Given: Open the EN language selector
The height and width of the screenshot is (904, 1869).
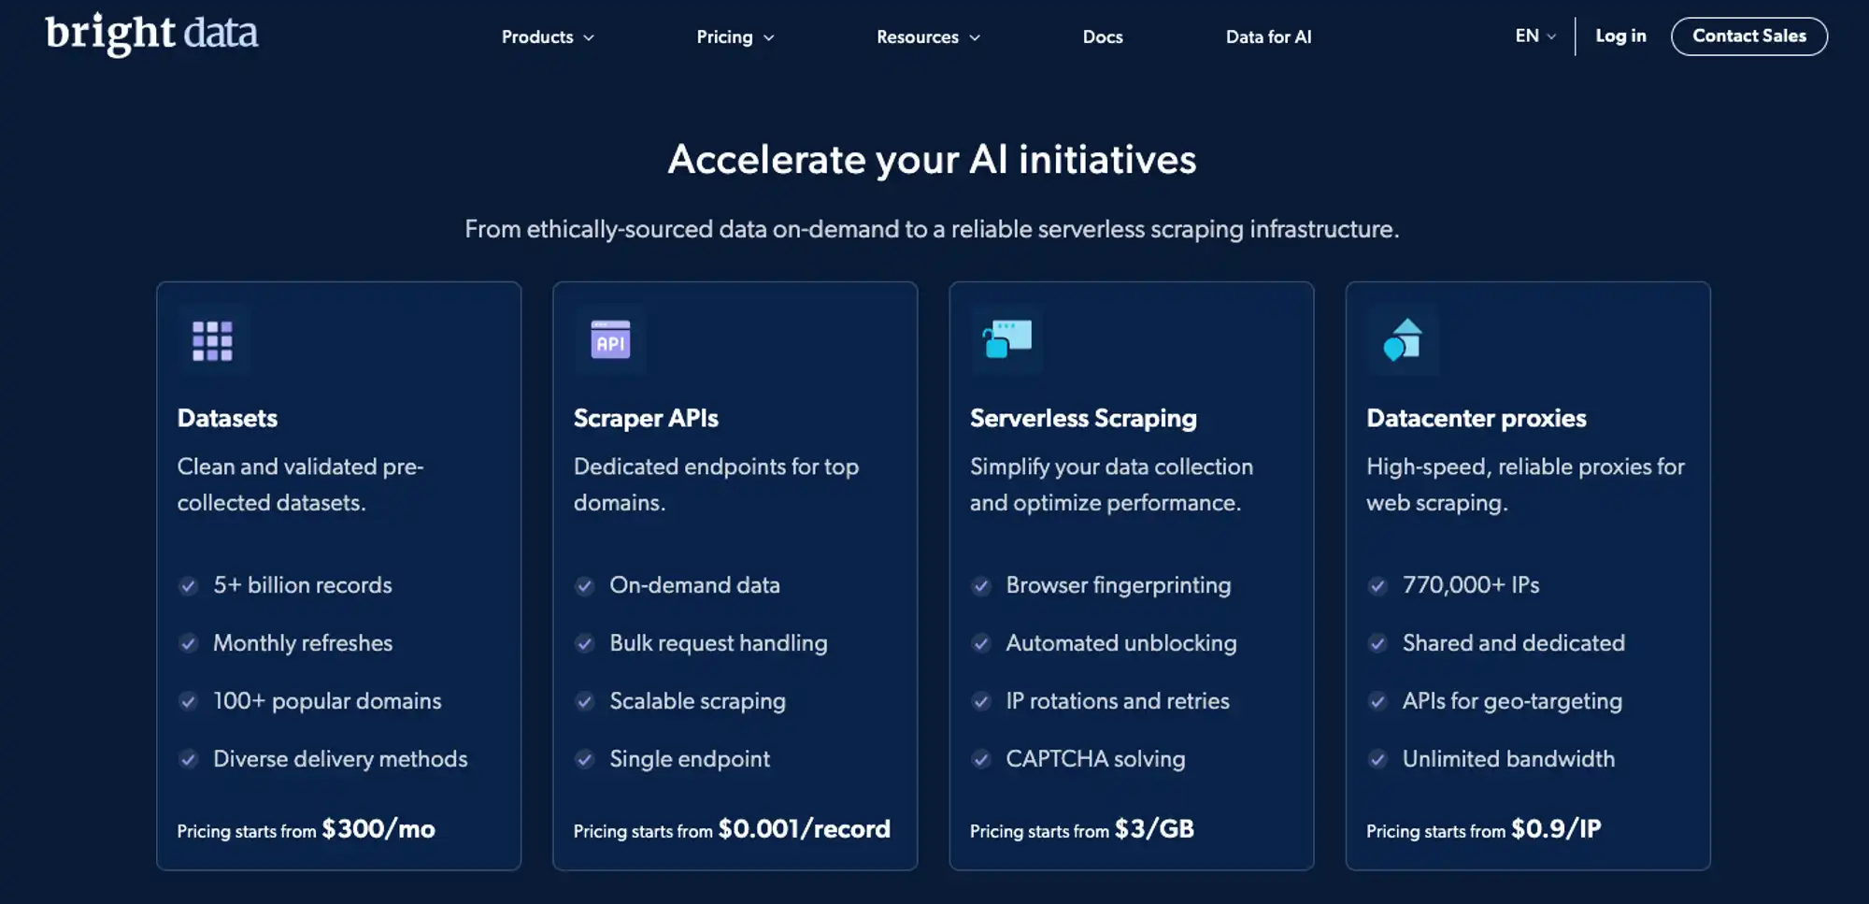Looking at the screenshot, I should point(1535,36).
